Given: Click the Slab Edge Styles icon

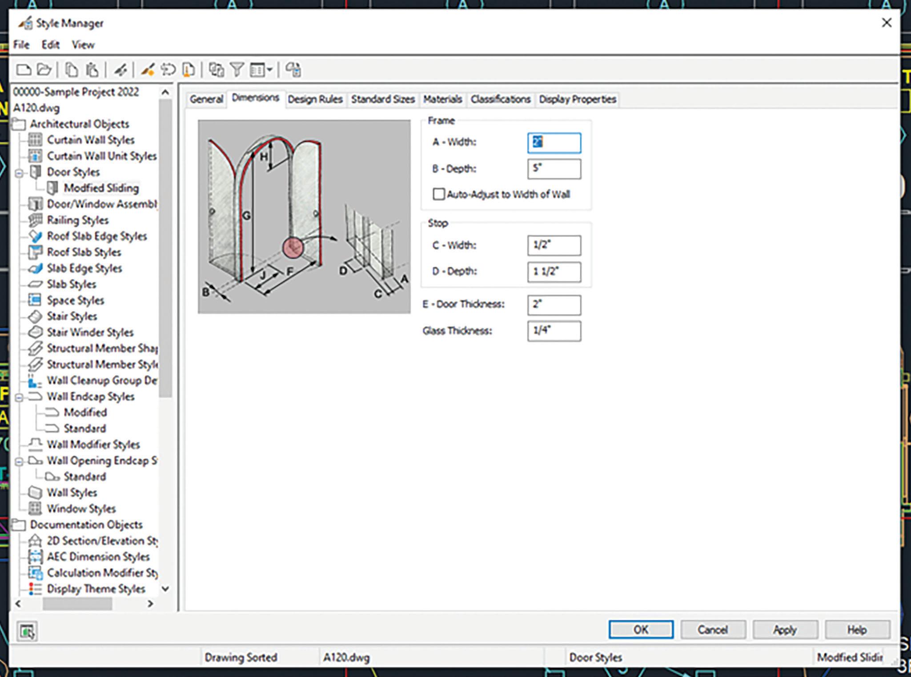Looking at the screenshot, I should tap(35, 268).
